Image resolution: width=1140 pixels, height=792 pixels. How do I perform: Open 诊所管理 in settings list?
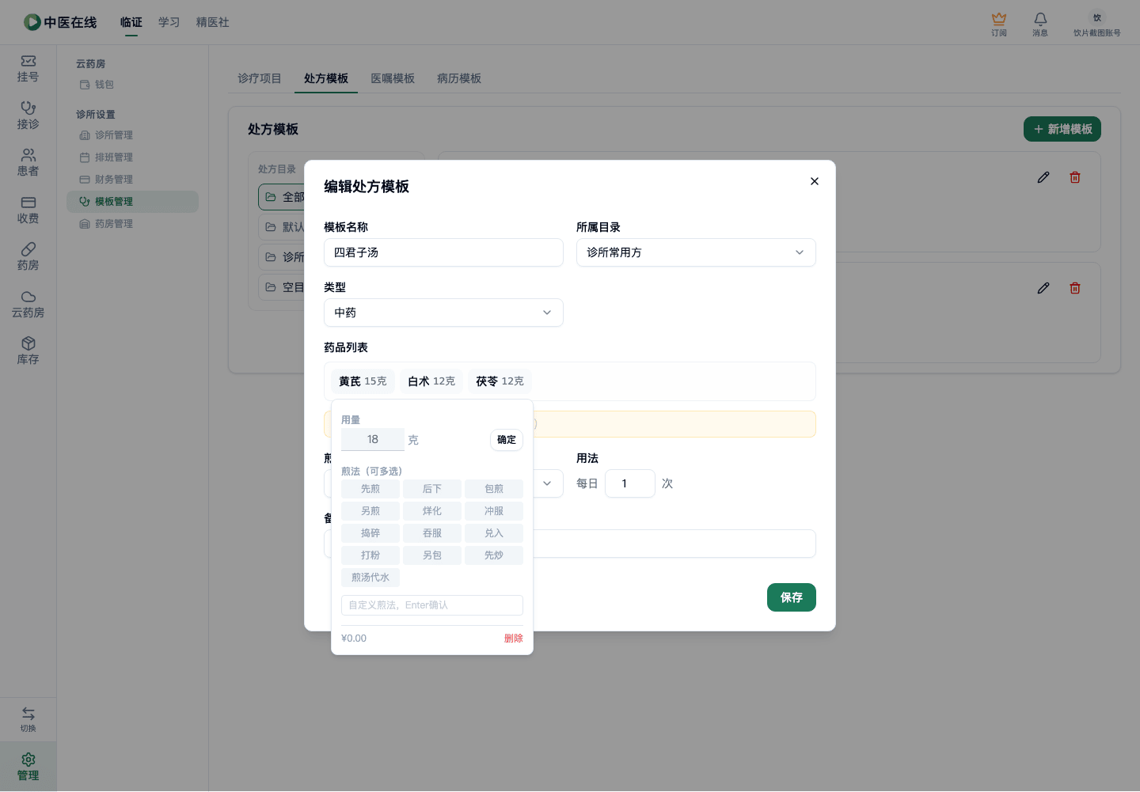[132, 135]
